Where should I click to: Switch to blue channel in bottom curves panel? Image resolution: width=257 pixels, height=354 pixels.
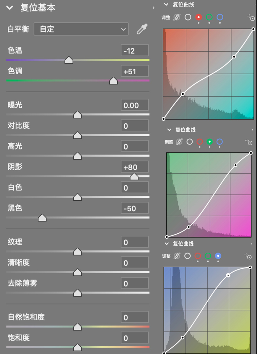click(218, 256)
